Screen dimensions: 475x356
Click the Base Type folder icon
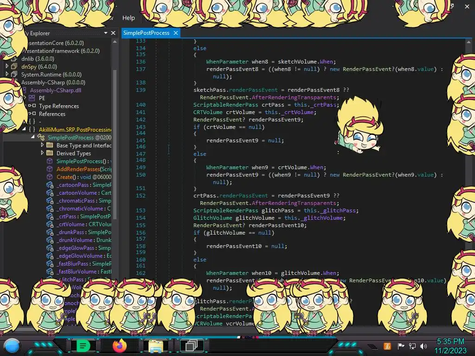click(50, 145)
